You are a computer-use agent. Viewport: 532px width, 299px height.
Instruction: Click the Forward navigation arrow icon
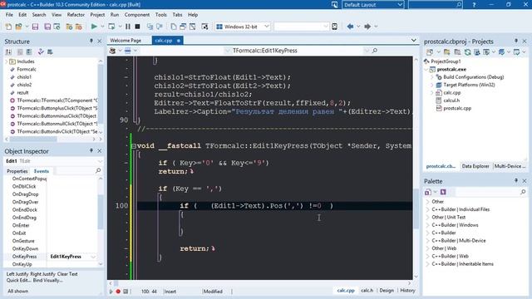(367, 27)
